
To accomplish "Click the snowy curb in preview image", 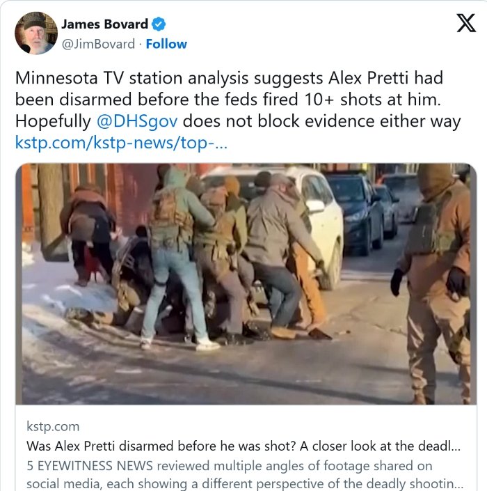I will [x=63, y=301].
